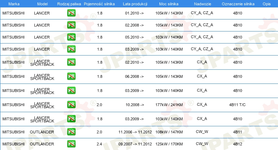Click 'OUTLANDER' model in the 2.4 row
The height and width of the screenshot is (150, 278).
(x=42, y=144)
